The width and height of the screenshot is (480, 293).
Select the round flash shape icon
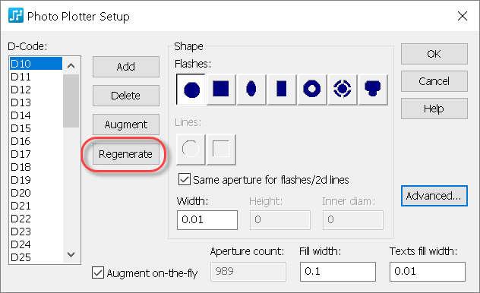pyautogui.click(x=191, y=90)
